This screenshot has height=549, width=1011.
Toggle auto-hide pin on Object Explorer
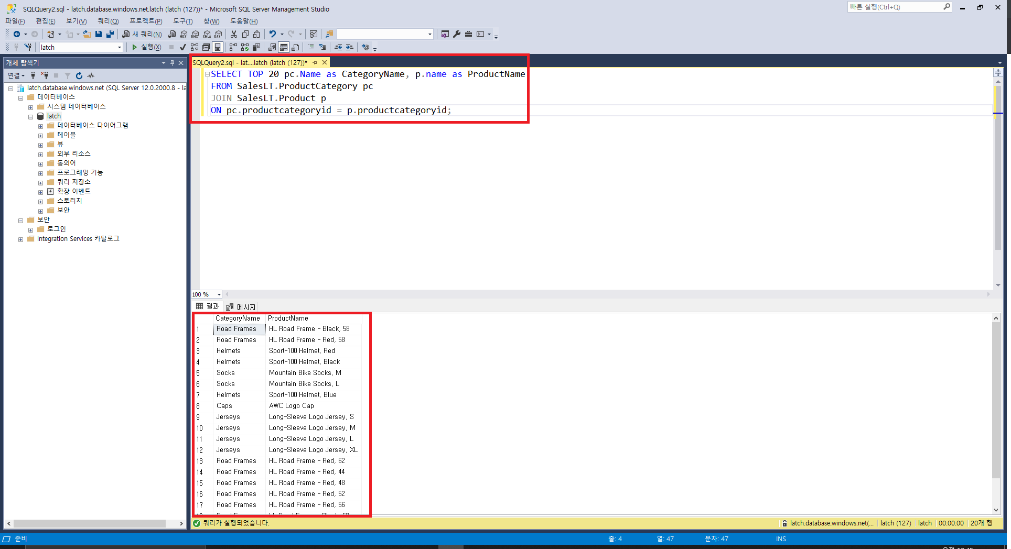pyautogui.click(x=172, y=63)
